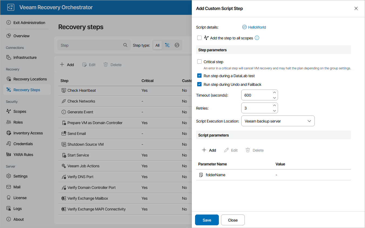Select the custom script step type filter
Image resolution: width=365 pixels, height=228 pixels.
[x=177, y=45]
